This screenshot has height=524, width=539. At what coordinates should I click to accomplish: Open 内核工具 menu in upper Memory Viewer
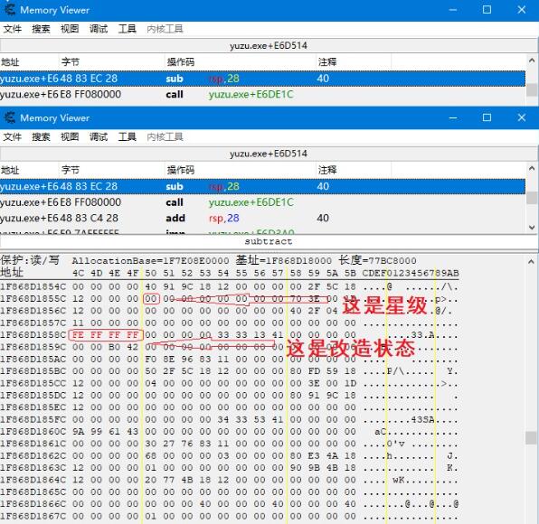(x=165, y=29)
